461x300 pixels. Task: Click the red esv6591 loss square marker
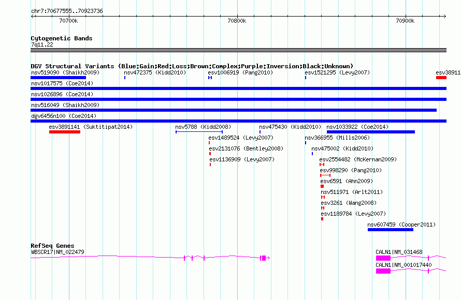(322, 186)
